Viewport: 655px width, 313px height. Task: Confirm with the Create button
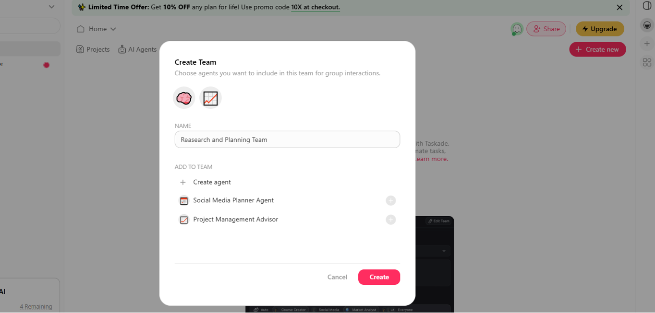pos(379,277)
